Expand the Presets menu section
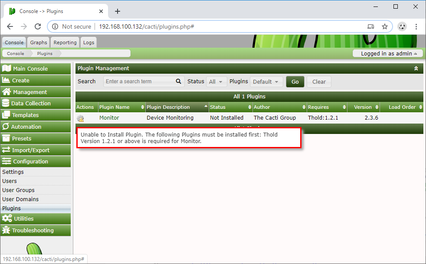426x264 pixels. pos(36,138)
